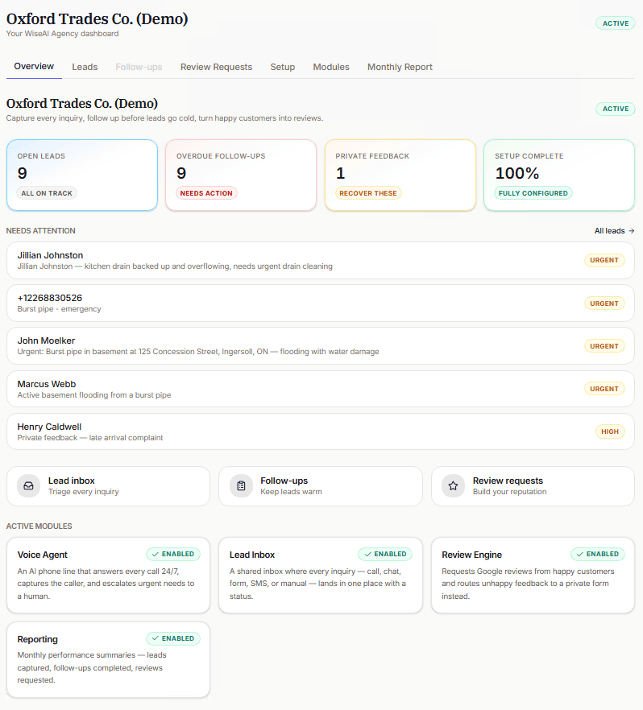Follow the All leads arrow icon
This screenshot has width=643, height=710.
[x=632, y=231]
